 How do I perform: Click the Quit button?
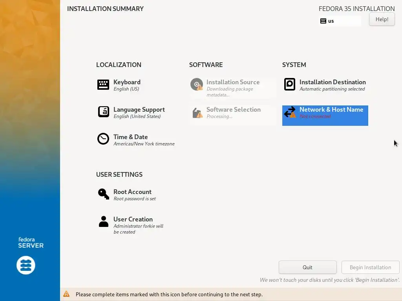coord(307,267)
